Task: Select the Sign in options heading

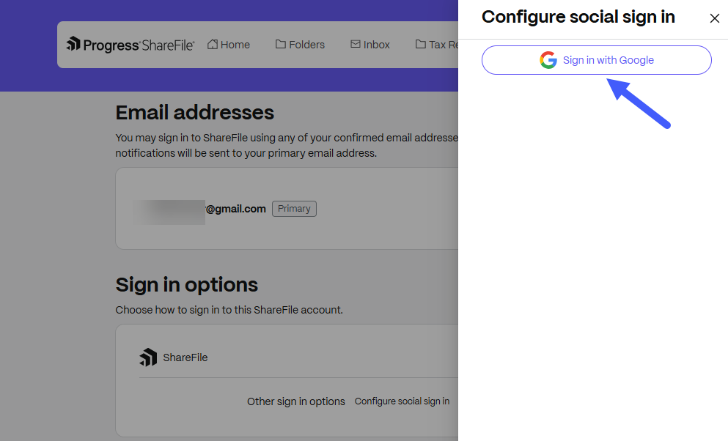Action: pos(187,284)
